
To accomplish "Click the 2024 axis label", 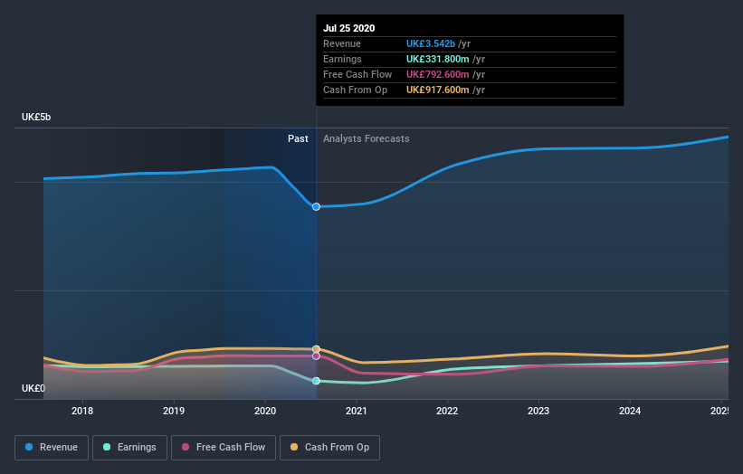I will (x=630, y=411).
